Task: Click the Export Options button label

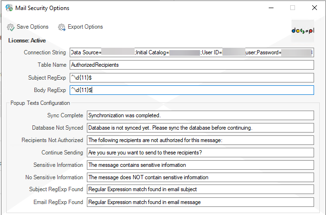Action: 85,27
